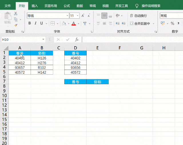Click the accounting number format icon
Screen dimensions: 183x145
pyautogui.click(x=163, y=23)
